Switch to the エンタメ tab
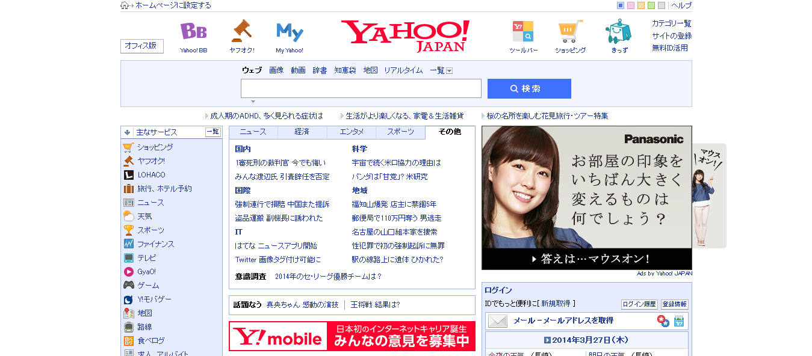The width and height of the screenshot is (812, 356). coord(352,132)
